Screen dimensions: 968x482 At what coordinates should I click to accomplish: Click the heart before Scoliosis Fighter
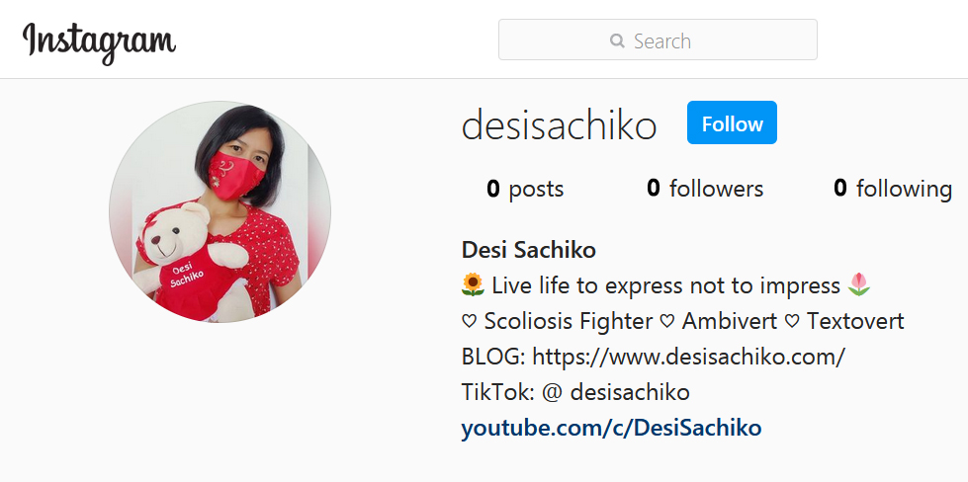470,321
